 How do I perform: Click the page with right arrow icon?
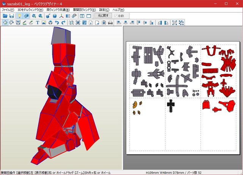click(x=97, y=23)
